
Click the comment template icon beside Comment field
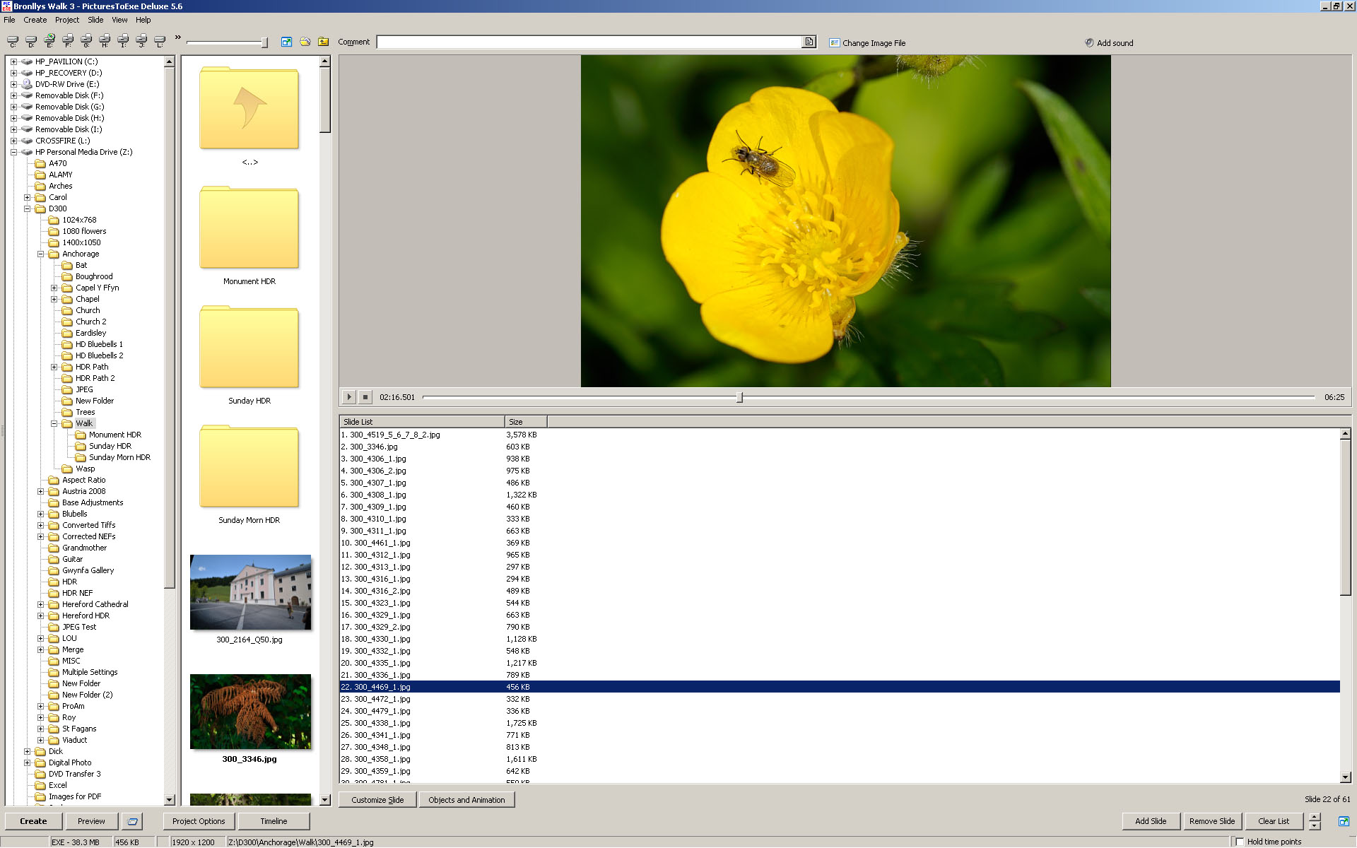(809, 42)
